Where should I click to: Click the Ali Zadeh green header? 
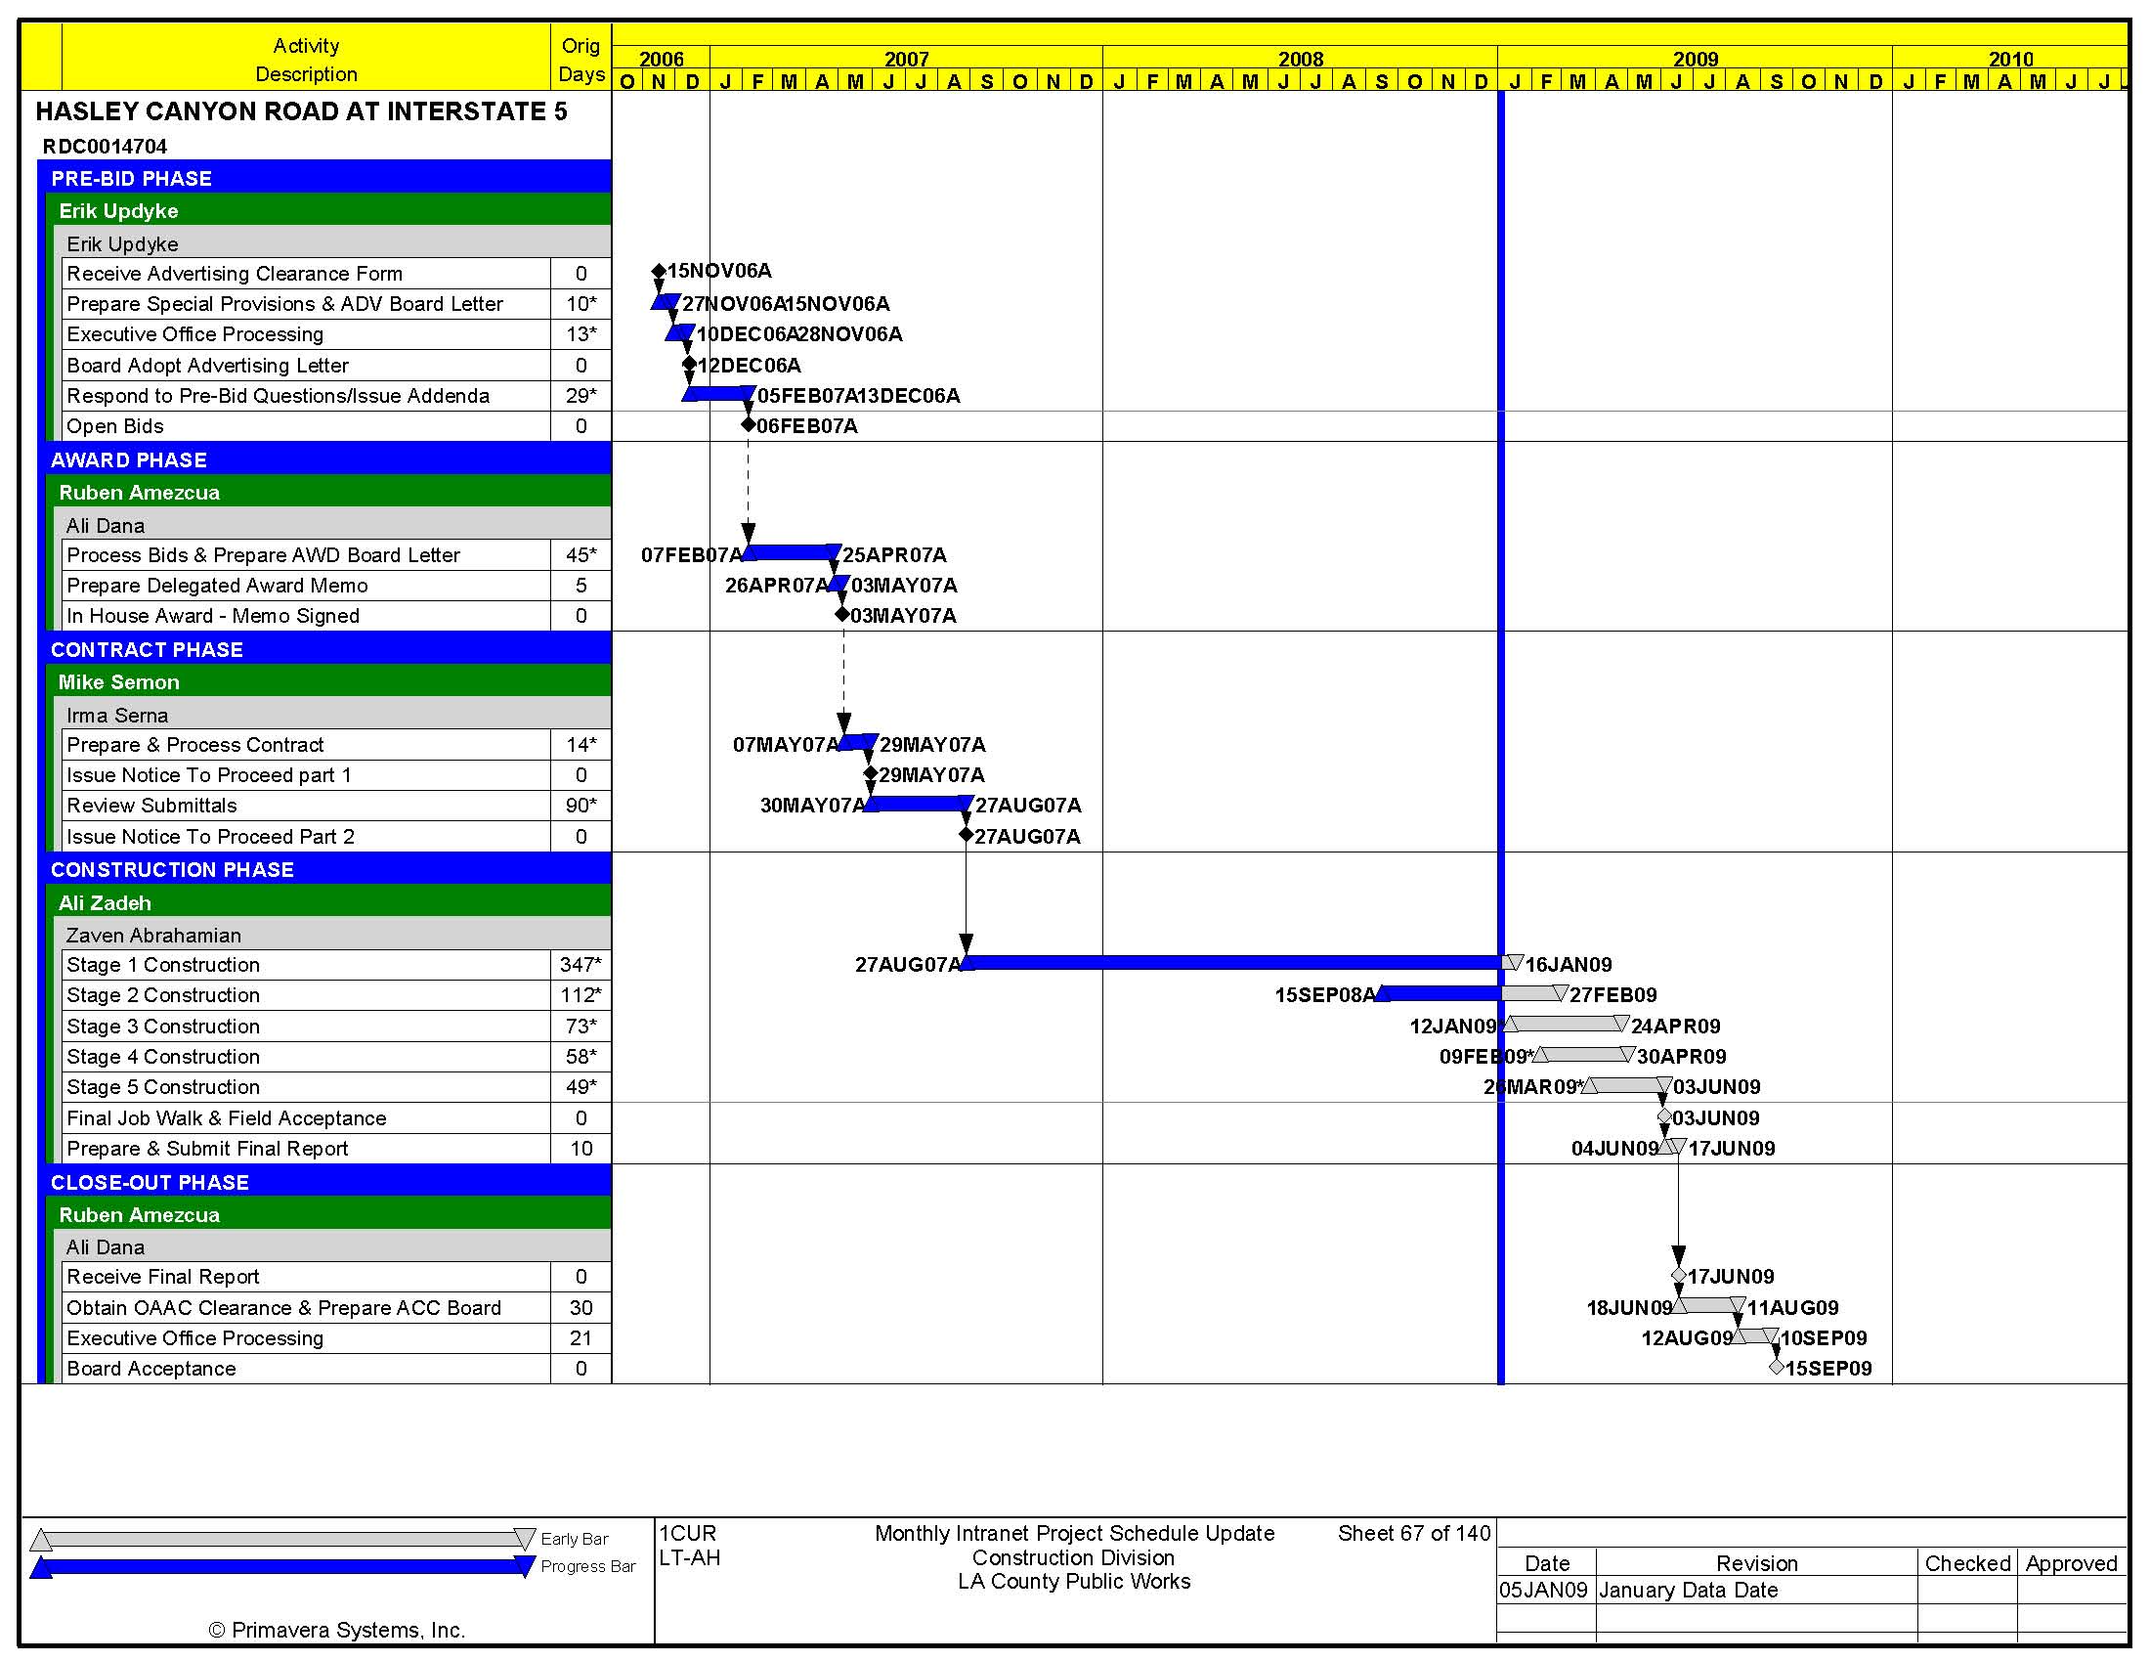point(328,902)
